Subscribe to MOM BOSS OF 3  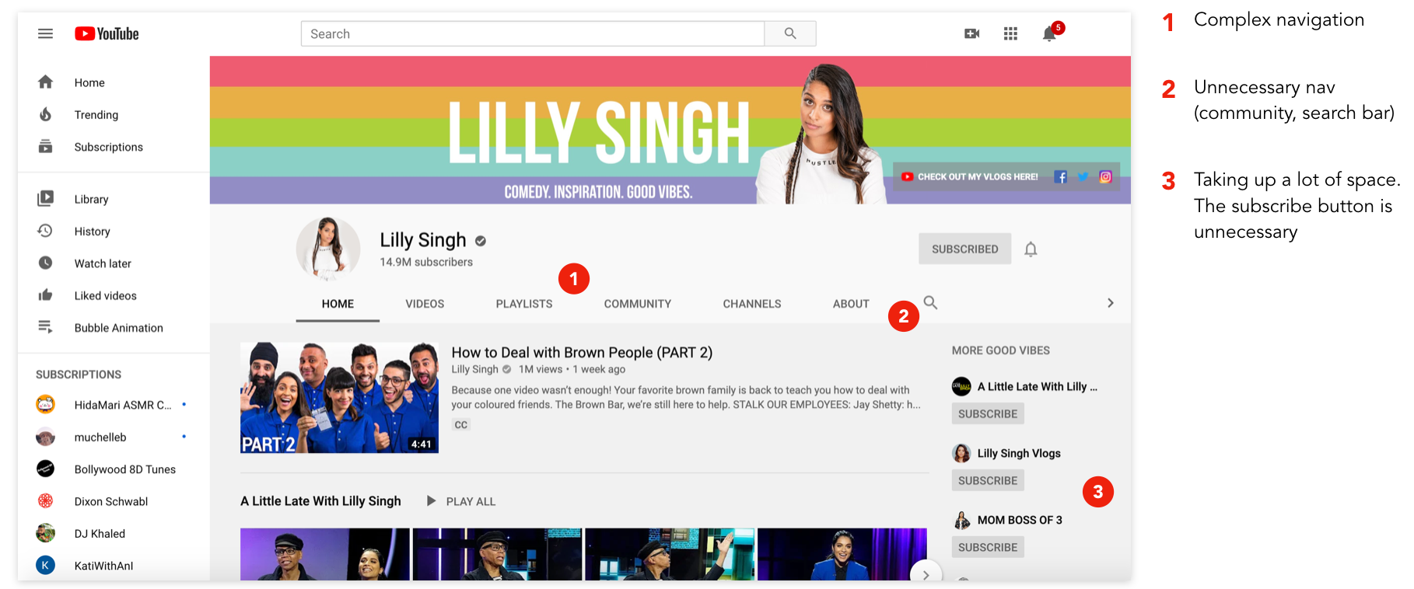[x=988, y=547]
